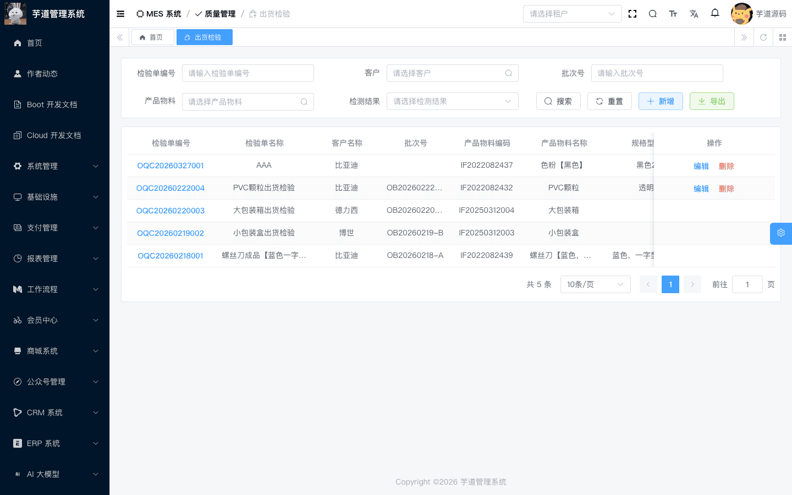This screenshot has width=792, height=495.
Task: Click the font-size Tt icon
Action: (673, 13)
